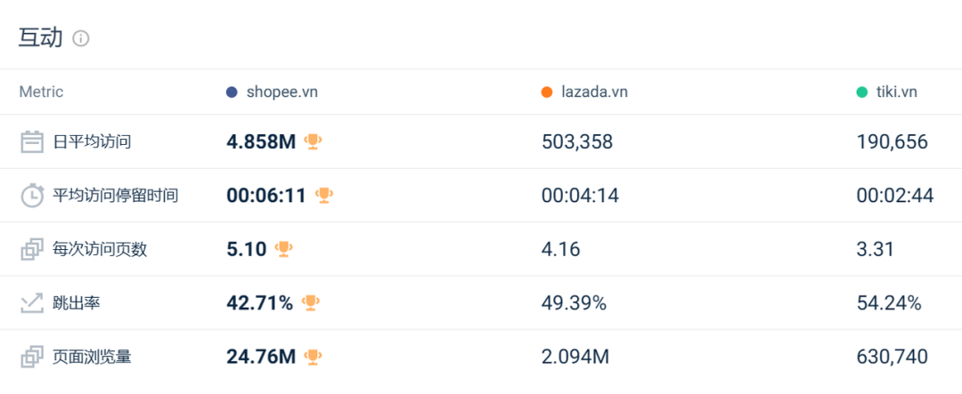Screen dimensions: 962x394
Task: Open the lazada.vn column header
Action: click(596, 92)
